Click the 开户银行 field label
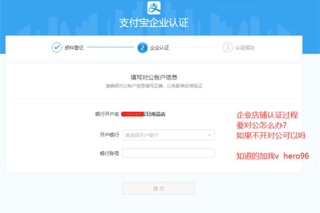Screen dimensions: 320x213 (109, 135)
